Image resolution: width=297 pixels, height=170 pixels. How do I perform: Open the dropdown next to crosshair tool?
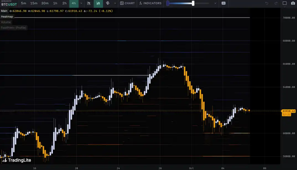[x=115, y=3]
